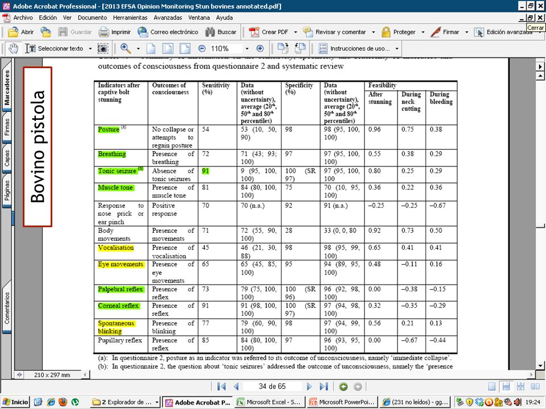
Task: Click the Crear PDF button
Action: click(x=269, y=32)
